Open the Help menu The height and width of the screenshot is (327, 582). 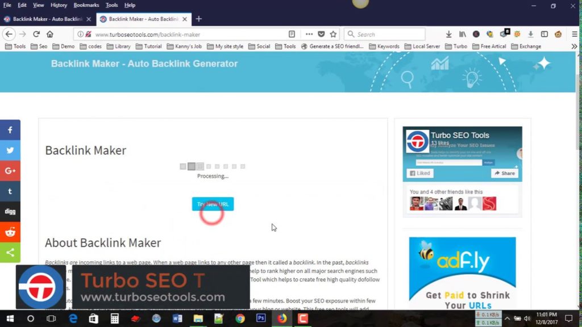click(130, 5)
